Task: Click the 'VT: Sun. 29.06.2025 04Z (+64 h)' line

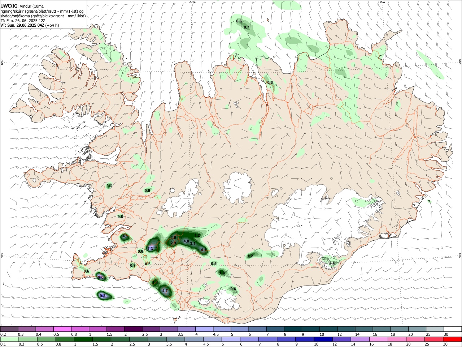Action: [30, 25]
